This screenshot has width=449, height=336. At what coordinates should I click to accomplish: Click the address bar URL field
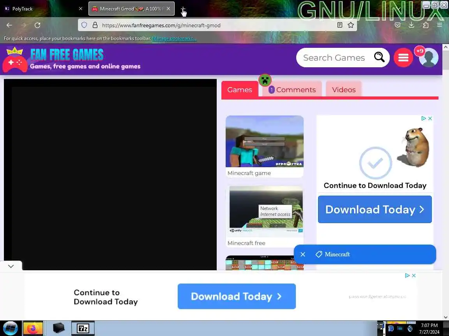tap(217, 25)
